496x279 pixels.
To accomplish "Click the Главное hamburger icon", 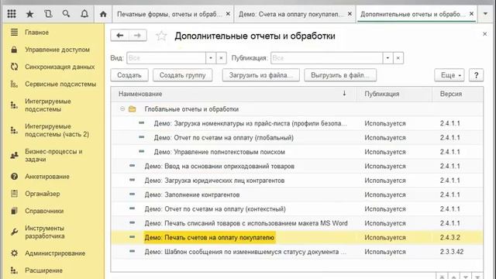I will tap(14, 33).
